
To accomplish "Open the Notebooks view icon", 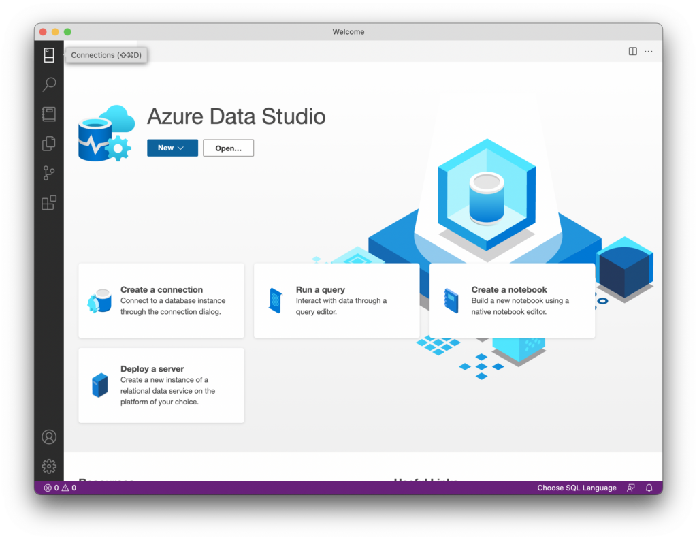I will point(49,114).
